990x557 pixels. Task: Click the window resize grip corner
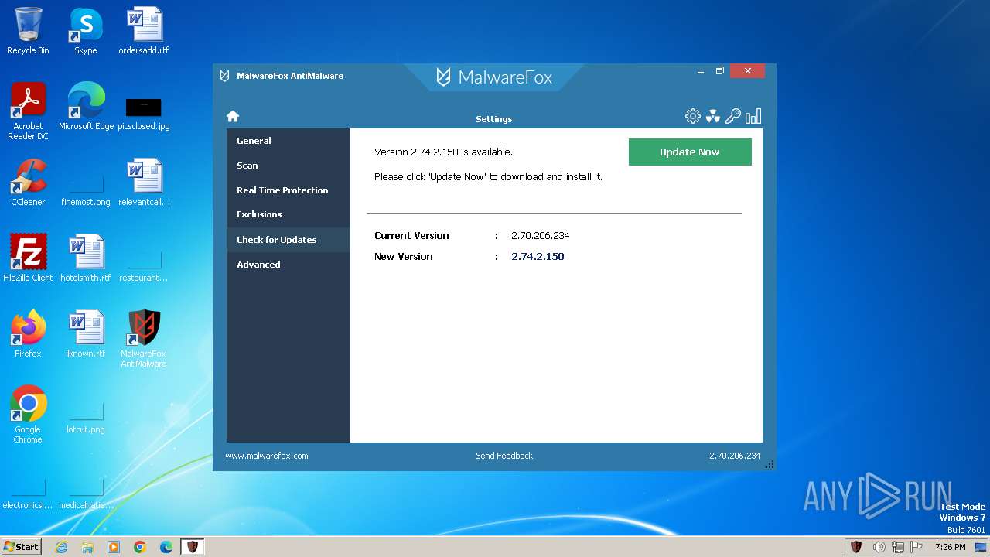pos(770,464)
